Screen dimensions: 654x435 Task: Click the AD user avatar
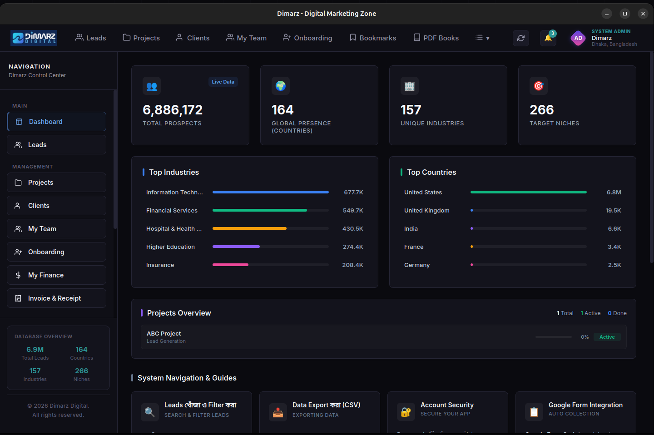[578, 38]
